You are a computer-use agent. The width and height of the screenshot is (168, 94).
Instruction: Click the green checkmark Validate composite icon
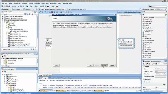40,12
